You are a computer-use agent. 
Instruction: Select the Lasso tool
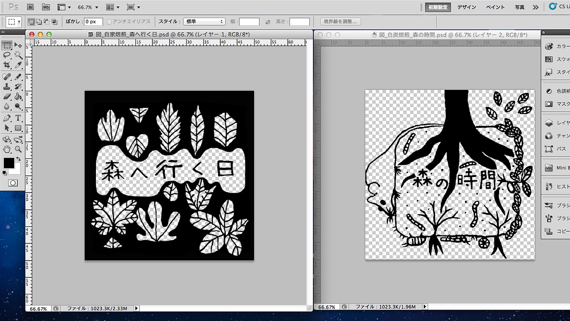coord(7,55)
